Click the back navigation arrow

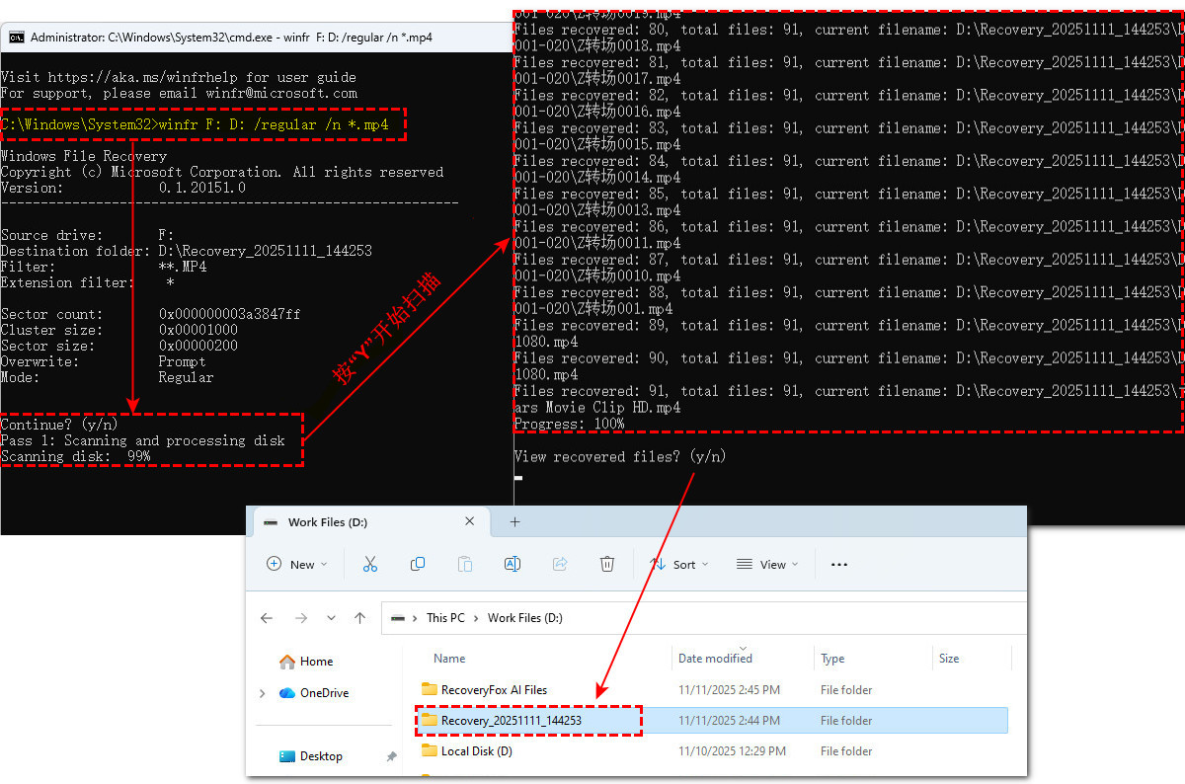266,617
